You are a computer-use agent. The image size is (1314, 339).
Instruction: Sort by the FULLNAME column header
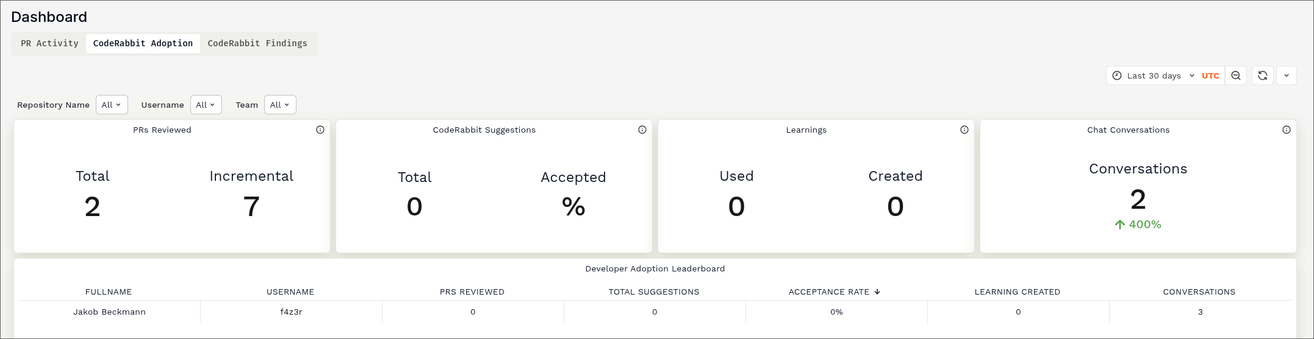pos(109,292)
